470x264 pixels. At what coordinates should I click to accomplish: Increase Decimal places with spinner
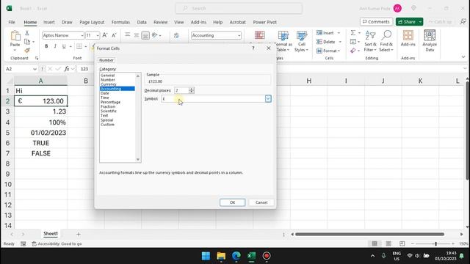point(191,89)
